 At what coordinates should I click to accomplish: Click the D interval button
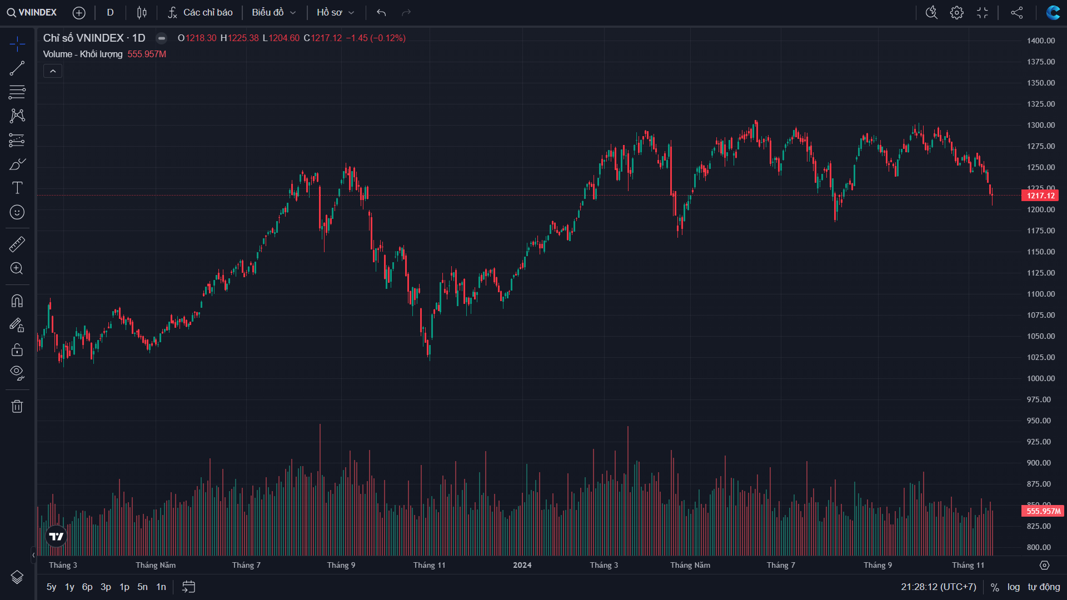(x=110, y=13)
